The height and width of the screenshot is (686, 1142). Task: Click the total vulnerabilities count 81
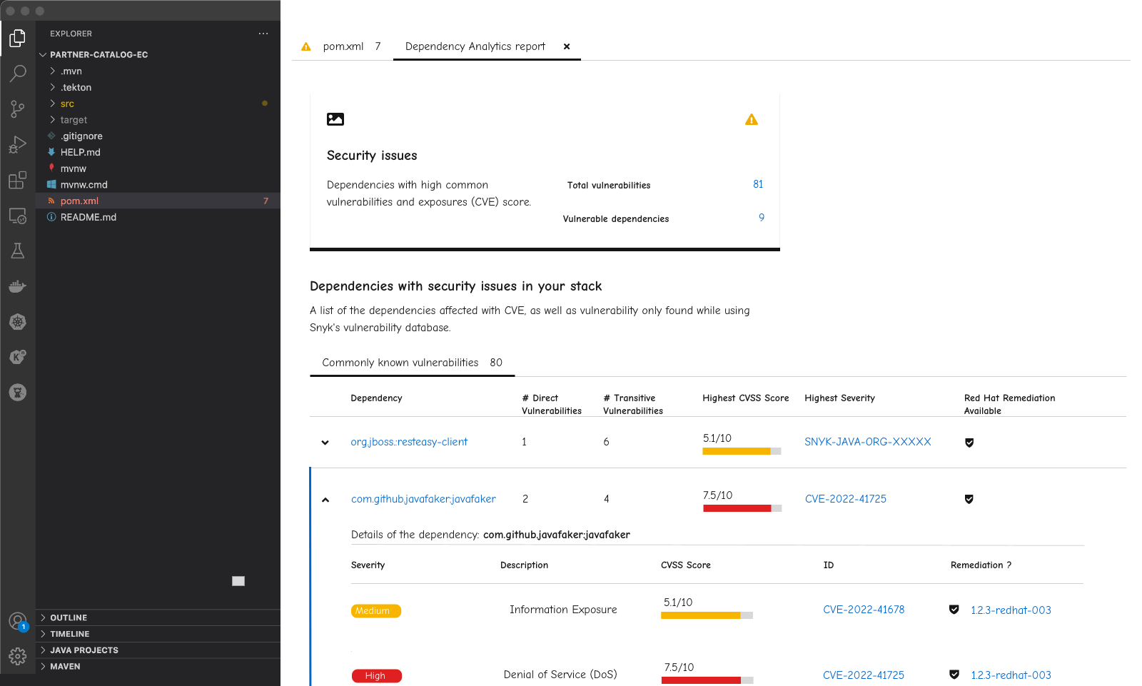click(758, 184)
